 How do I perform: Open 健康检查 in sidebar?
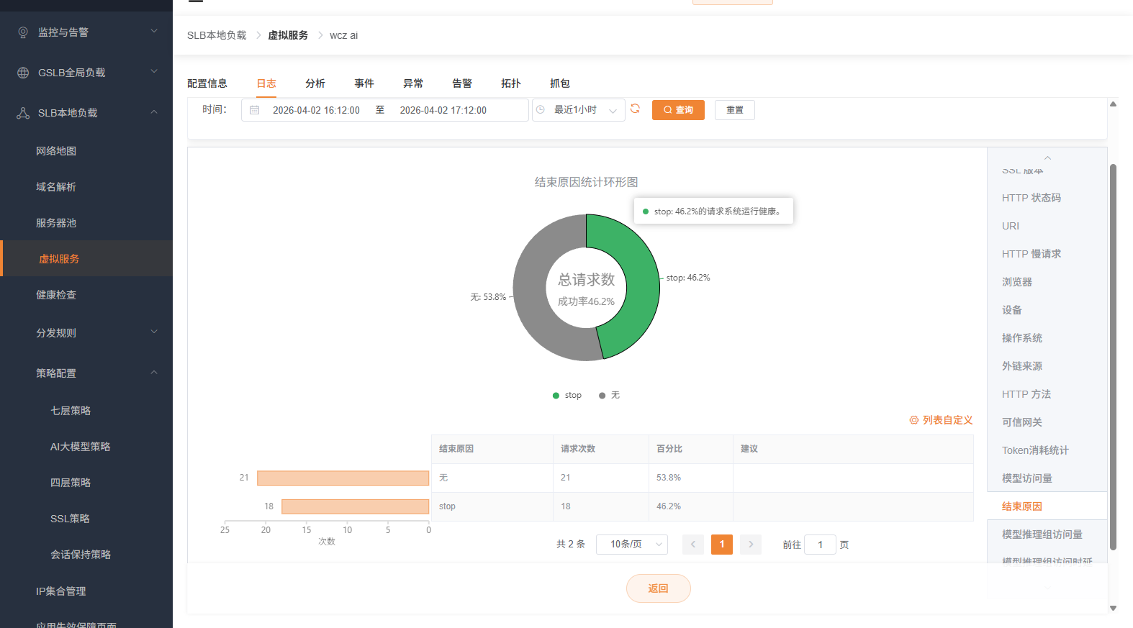point(56,295)
